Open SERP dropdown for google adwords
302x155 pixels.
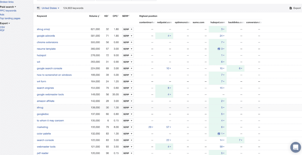[x=128, y=36]
